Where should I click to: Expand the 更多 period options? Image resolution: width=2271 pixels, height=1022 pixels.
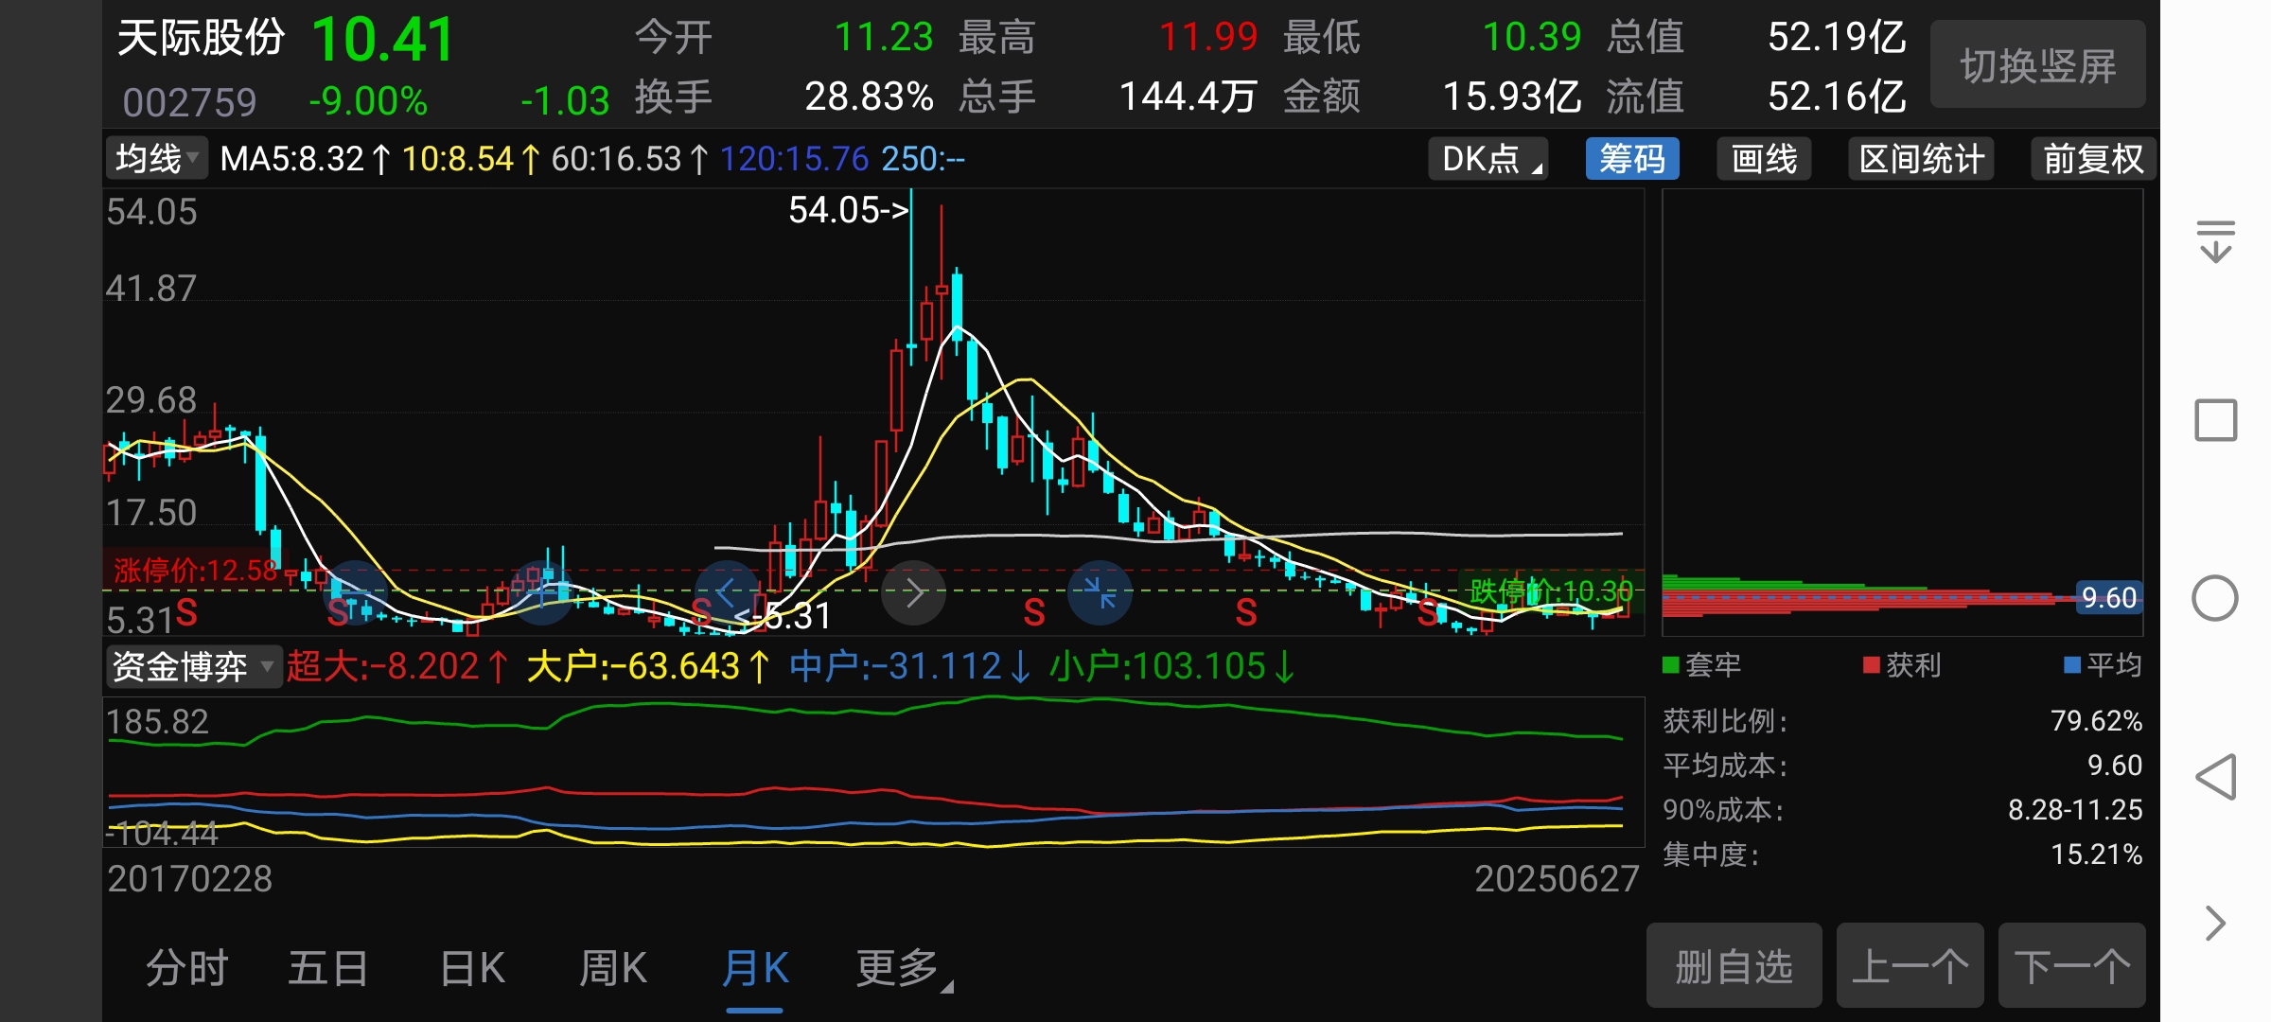click(x=904, y=968)
